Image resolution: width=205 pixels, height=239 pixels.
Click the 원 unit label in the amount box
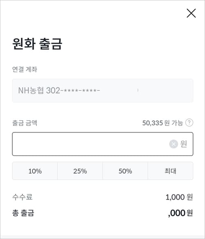184,144
